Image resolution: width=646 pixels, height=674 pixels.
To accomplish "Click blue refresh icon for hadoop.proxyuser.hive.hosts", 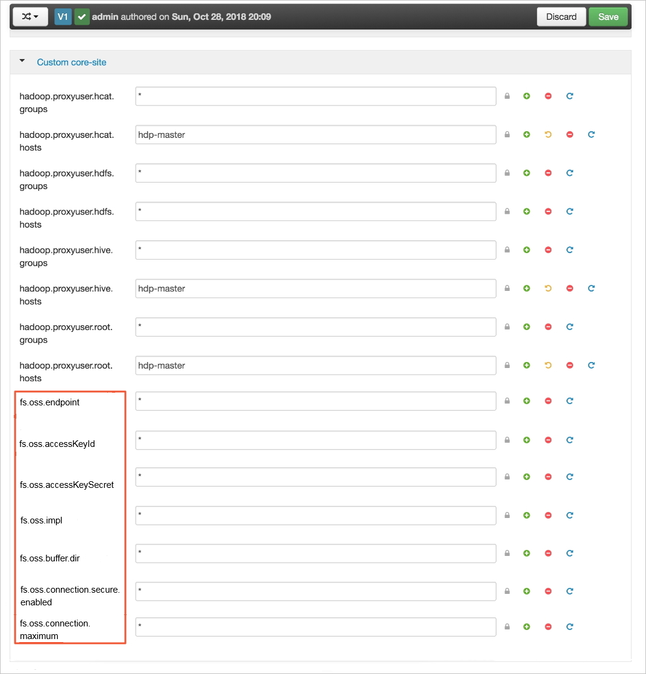I will 591,289.
